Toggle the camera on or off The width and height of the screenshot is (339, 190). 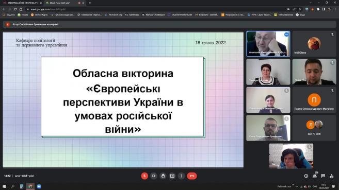click(154, 176)
